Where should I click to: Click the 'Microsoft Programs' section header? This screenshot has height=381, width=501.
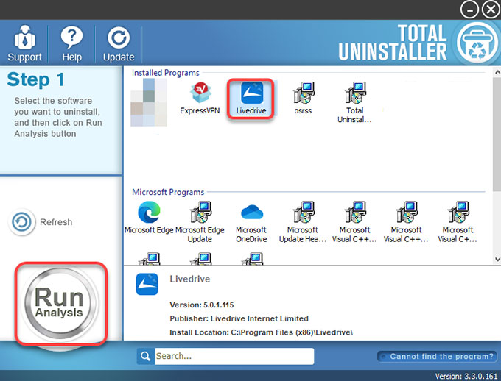click(x=168, y=192)
